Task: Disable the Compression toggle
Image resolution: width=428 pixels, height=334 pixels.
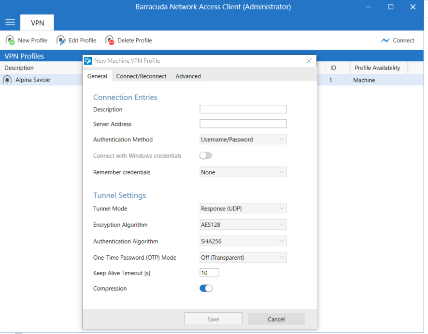Action: point(206,289)
